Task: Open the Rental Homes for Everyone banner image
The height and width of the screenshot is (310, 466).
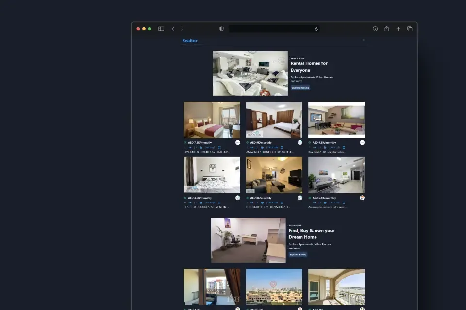Action: 250,73
